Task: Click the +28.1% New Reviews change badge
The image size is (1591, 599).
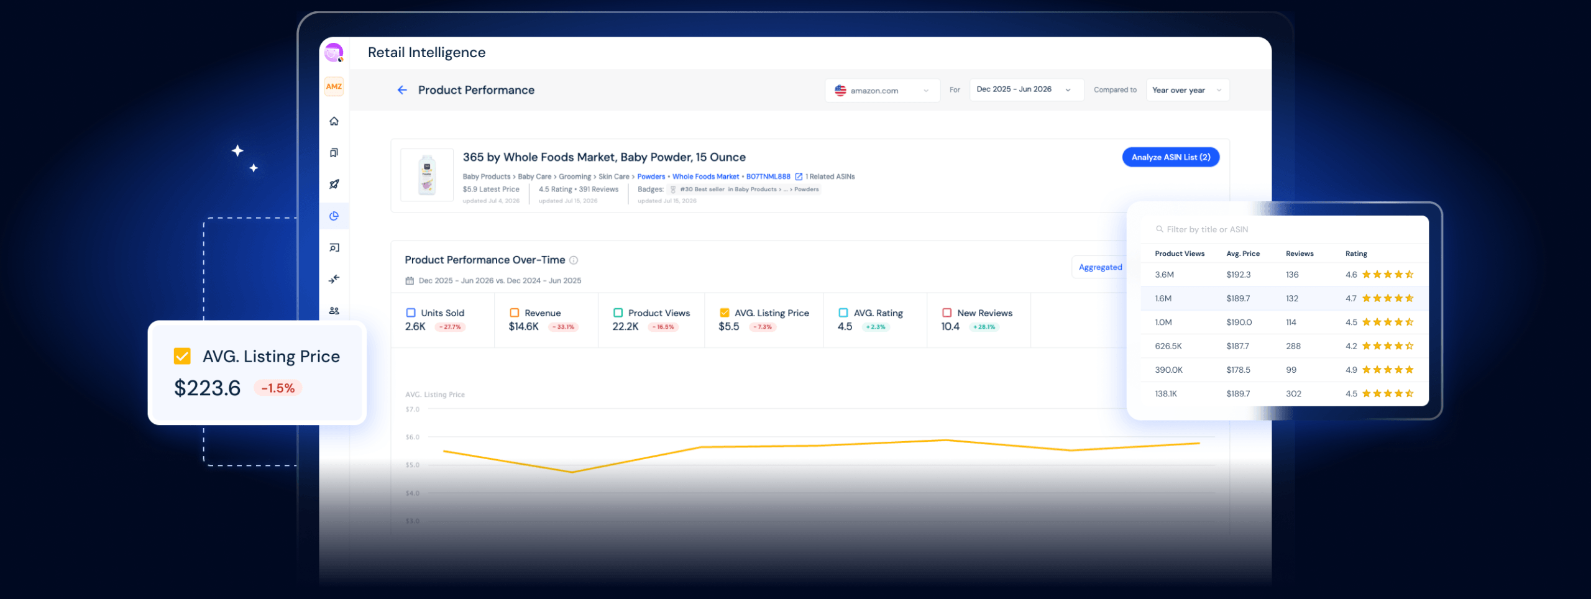Action: pos(983,327)
